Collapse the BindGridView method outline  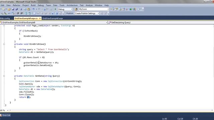click(4, 44)
